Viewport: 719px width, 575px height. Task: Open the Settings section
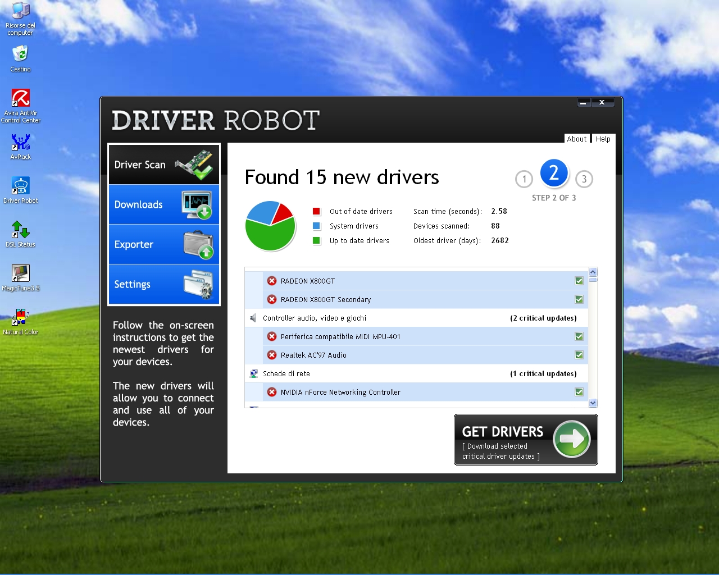163,284
